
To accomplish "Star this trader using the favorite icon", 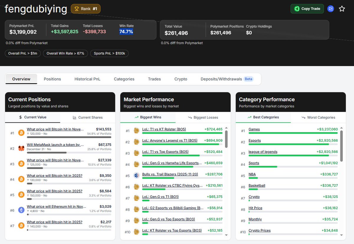I will (x=342, y=9).
